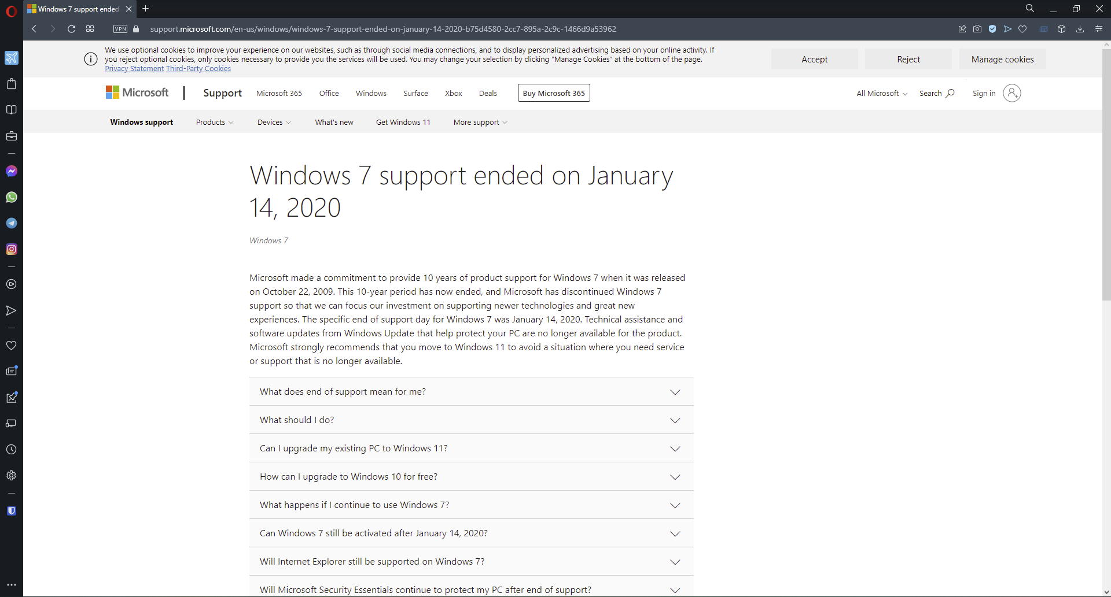Open the Windows nav item
This screenshot has height=597, width=1111.
[x=371, y=94]
